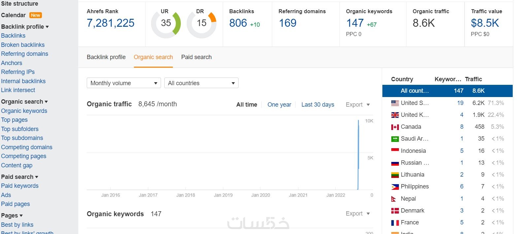
Task: Open Calendar in the sidebar
Action: tap(13, 15)
